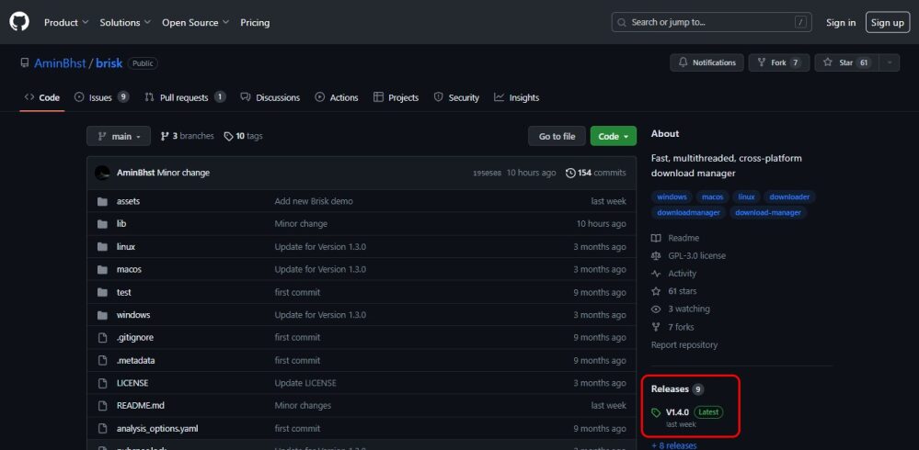
Task: Click the downloadmanager topic tag
Action: pos(689,212)
